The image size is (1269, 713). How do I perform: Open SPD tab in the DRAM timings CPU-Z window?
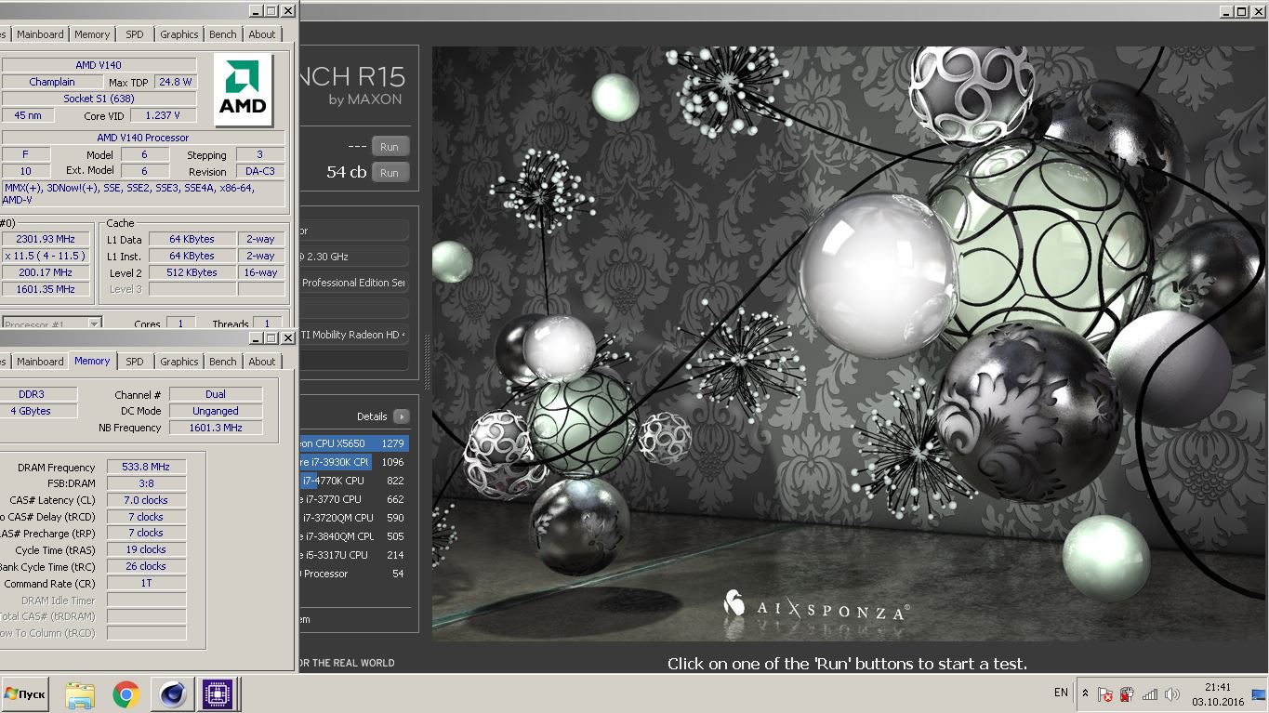[135, 362]
